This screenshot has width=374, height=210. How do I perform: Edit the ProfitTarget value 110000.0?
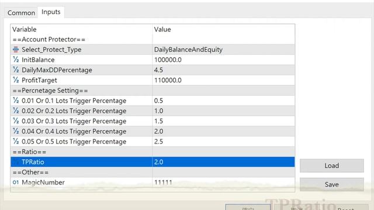tap(223, 80)
